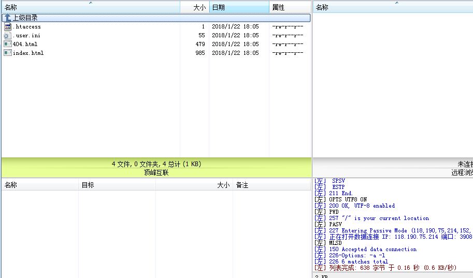Screen dimensions: 473x278
Task: Click 备注 column header in queue panel
Action: [x=242, y=185]
